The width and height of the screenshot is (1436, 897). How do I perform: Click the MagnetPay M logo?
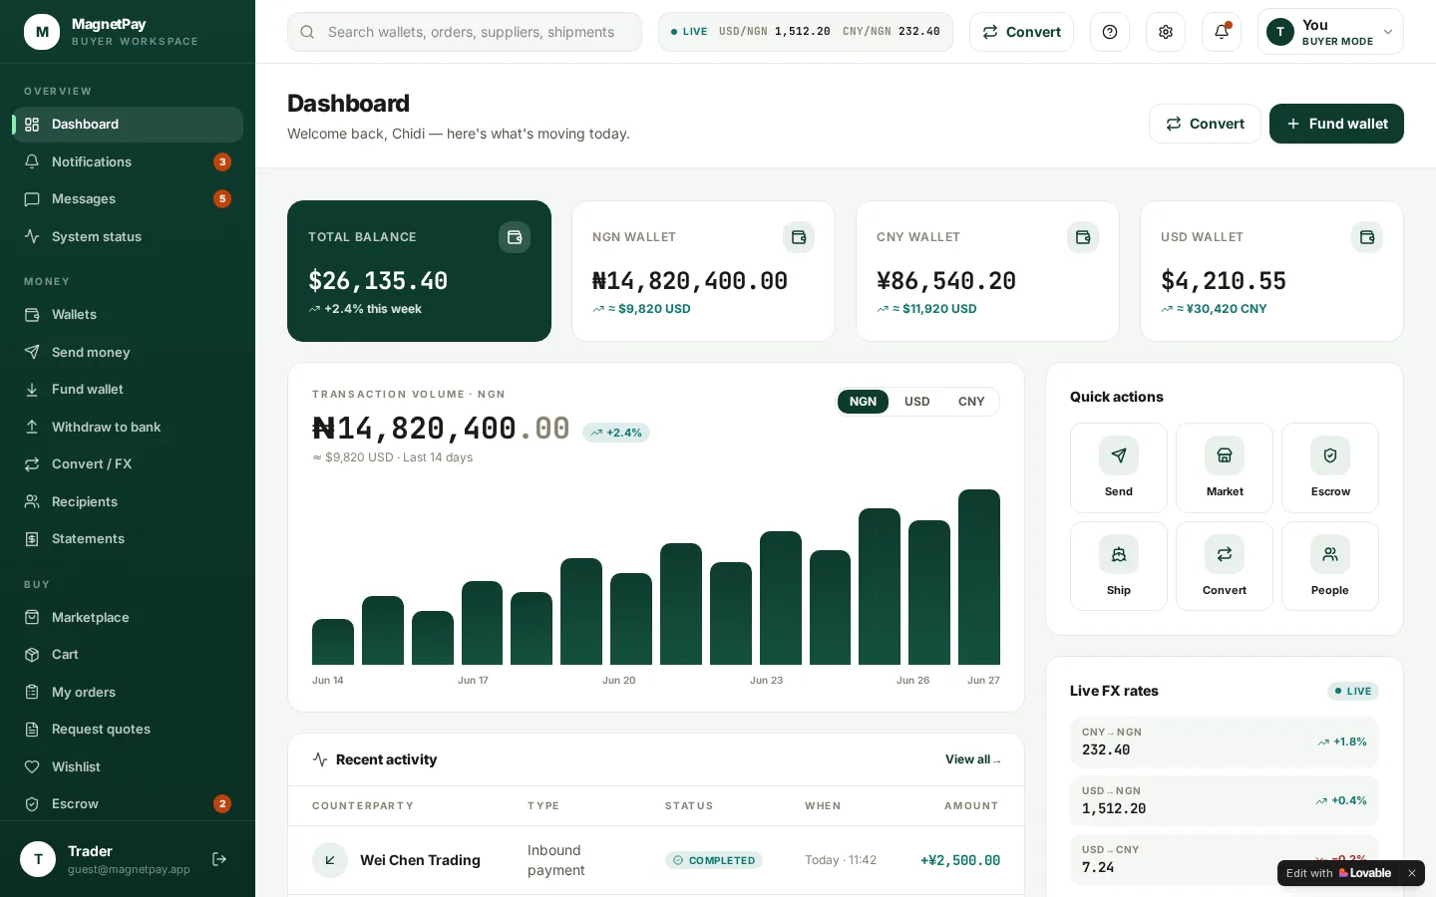tap(42, 32)
